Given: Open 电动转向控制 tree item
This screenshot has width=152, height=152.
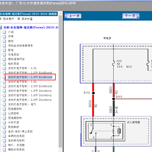Looking at the screenshot, I should [x=16, y=140].
